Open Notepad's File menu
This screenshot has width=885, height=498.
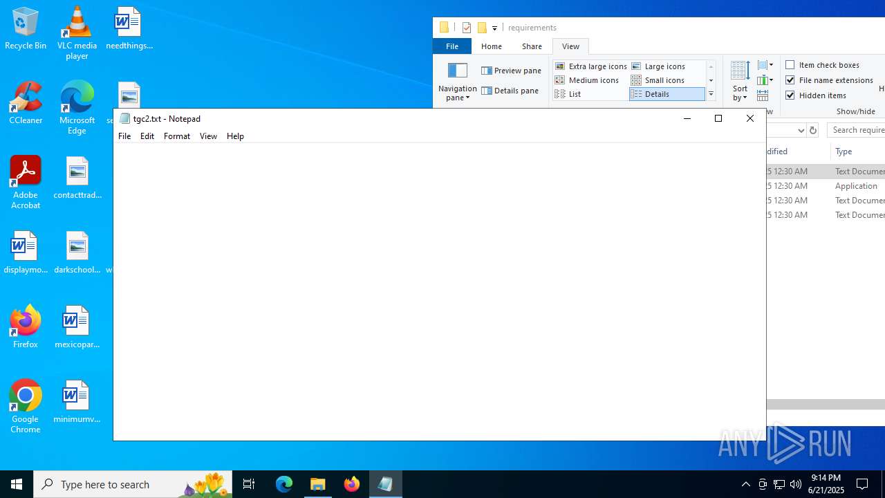coord(124,136)
